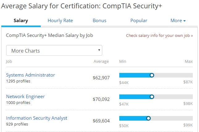Expand the More tab menu
This screenshot has height=132, width=199.
click(178, 21)
